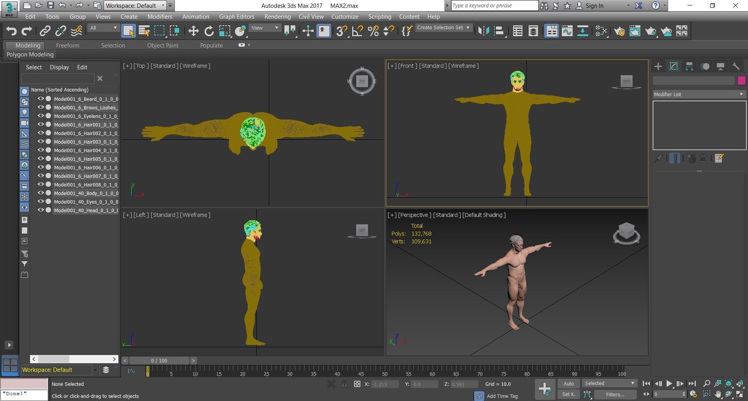Hide Model001_6_Hair001 object via eye icon
The width and height of the screenshot is (748, 401).
(41, 125)
